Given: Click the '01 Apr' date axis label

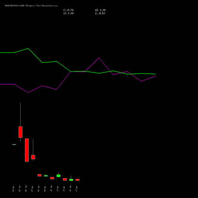Looking at the screenshot, I should (x=13, y=188).
